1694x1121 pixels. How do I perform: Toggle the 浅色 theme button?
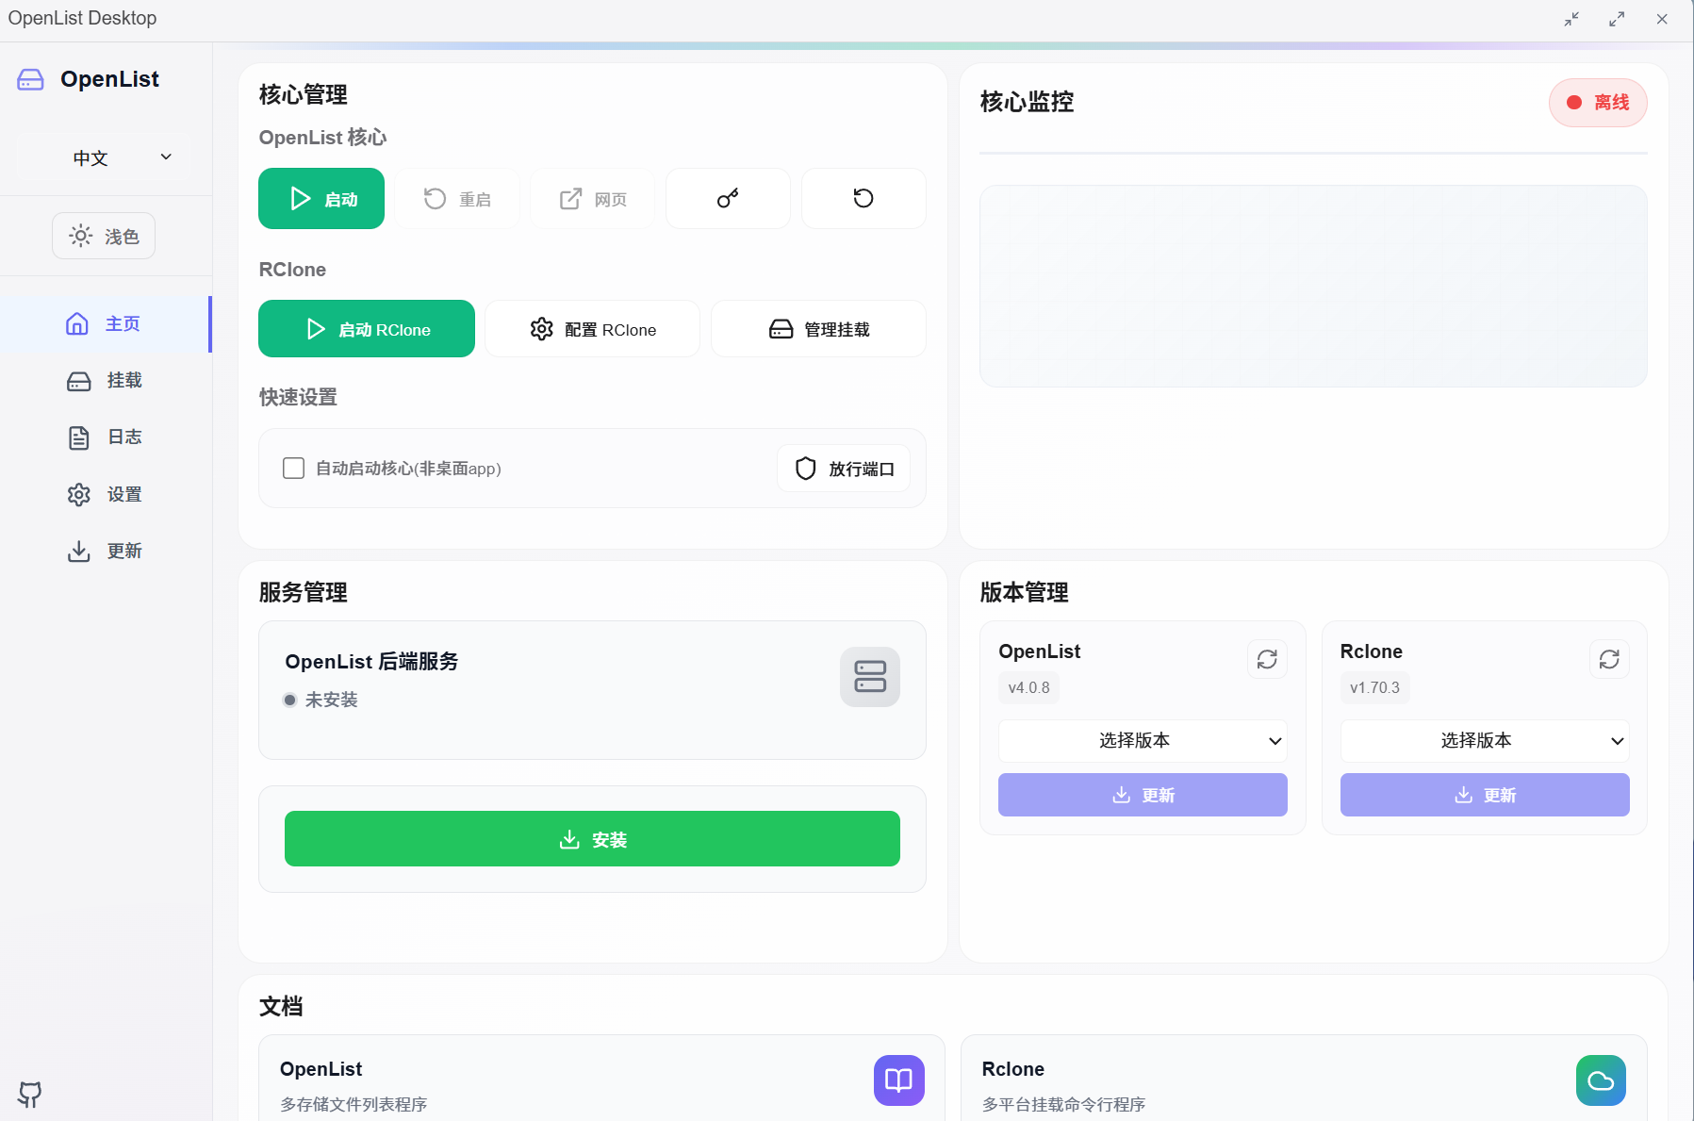click(104, 236)
